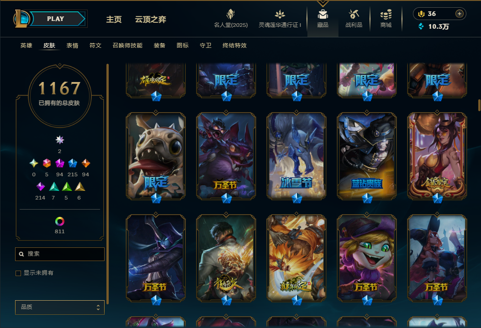Open the 战利品 loot icon

(354, 14)
